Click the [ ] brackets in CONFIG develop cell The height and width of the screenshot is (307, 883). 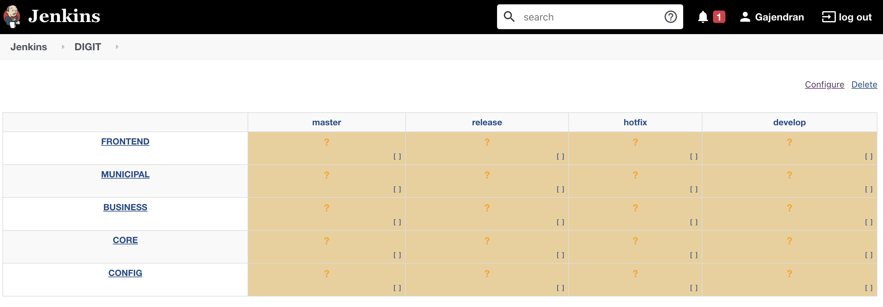pos(869,288)
